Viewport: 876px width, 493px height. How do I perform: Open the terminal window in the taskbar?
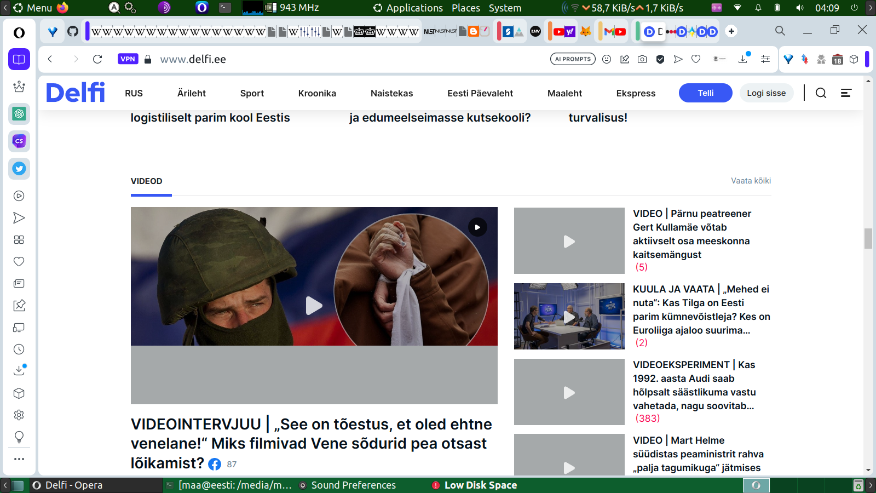click(230, 485)
